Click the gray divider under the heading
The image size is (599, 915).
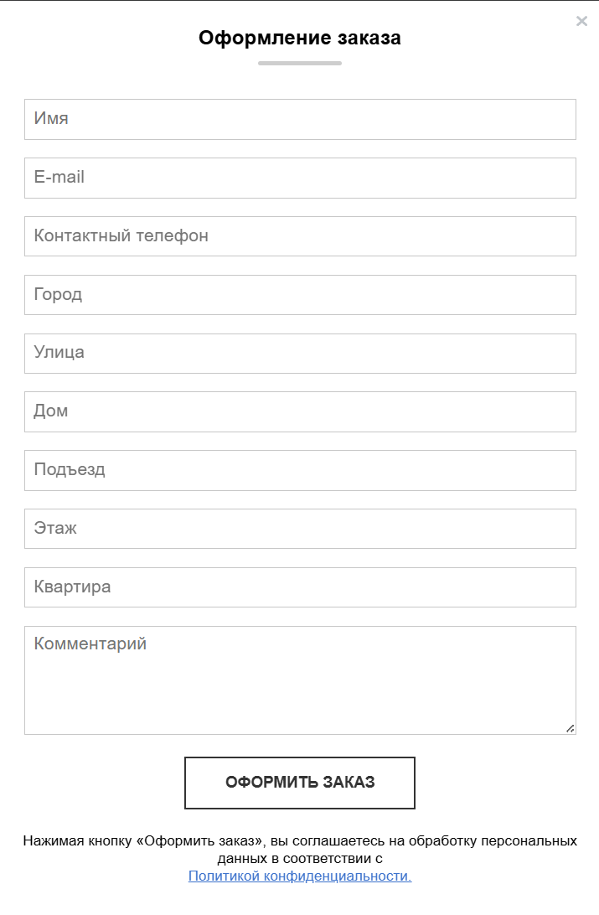click(x=300, y=63)
